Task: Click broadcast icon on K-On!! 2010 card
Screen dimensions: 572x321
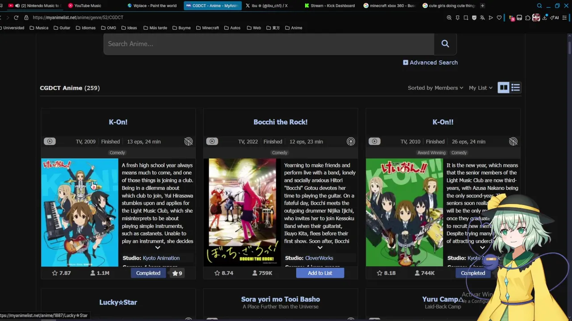Action: click(513, 142)
